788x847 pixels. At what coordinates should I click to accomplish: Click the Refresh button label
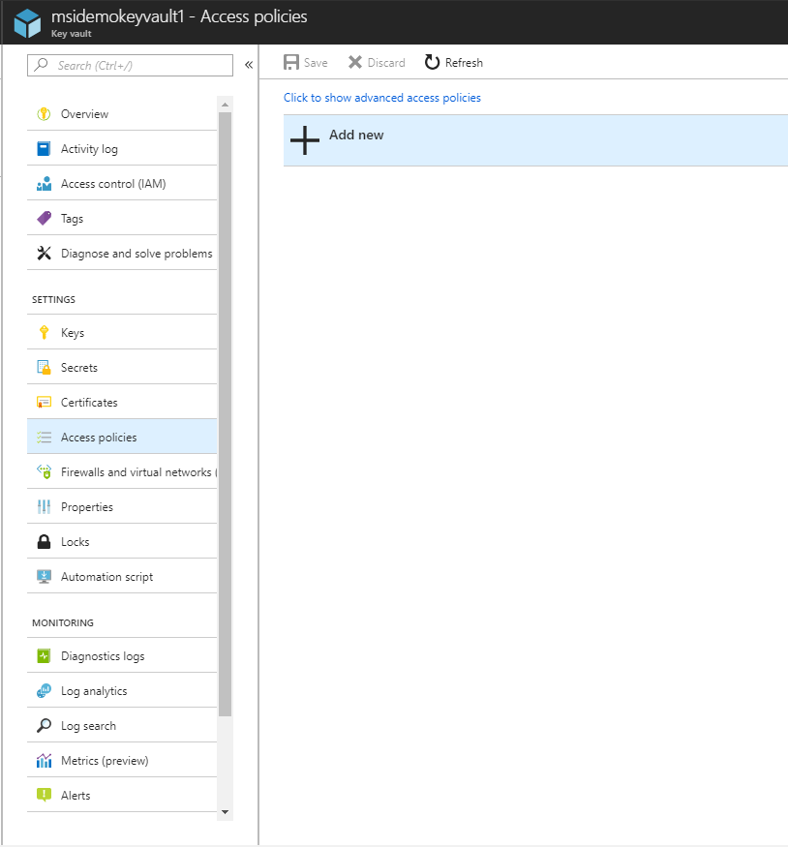(x=464, y=63)
